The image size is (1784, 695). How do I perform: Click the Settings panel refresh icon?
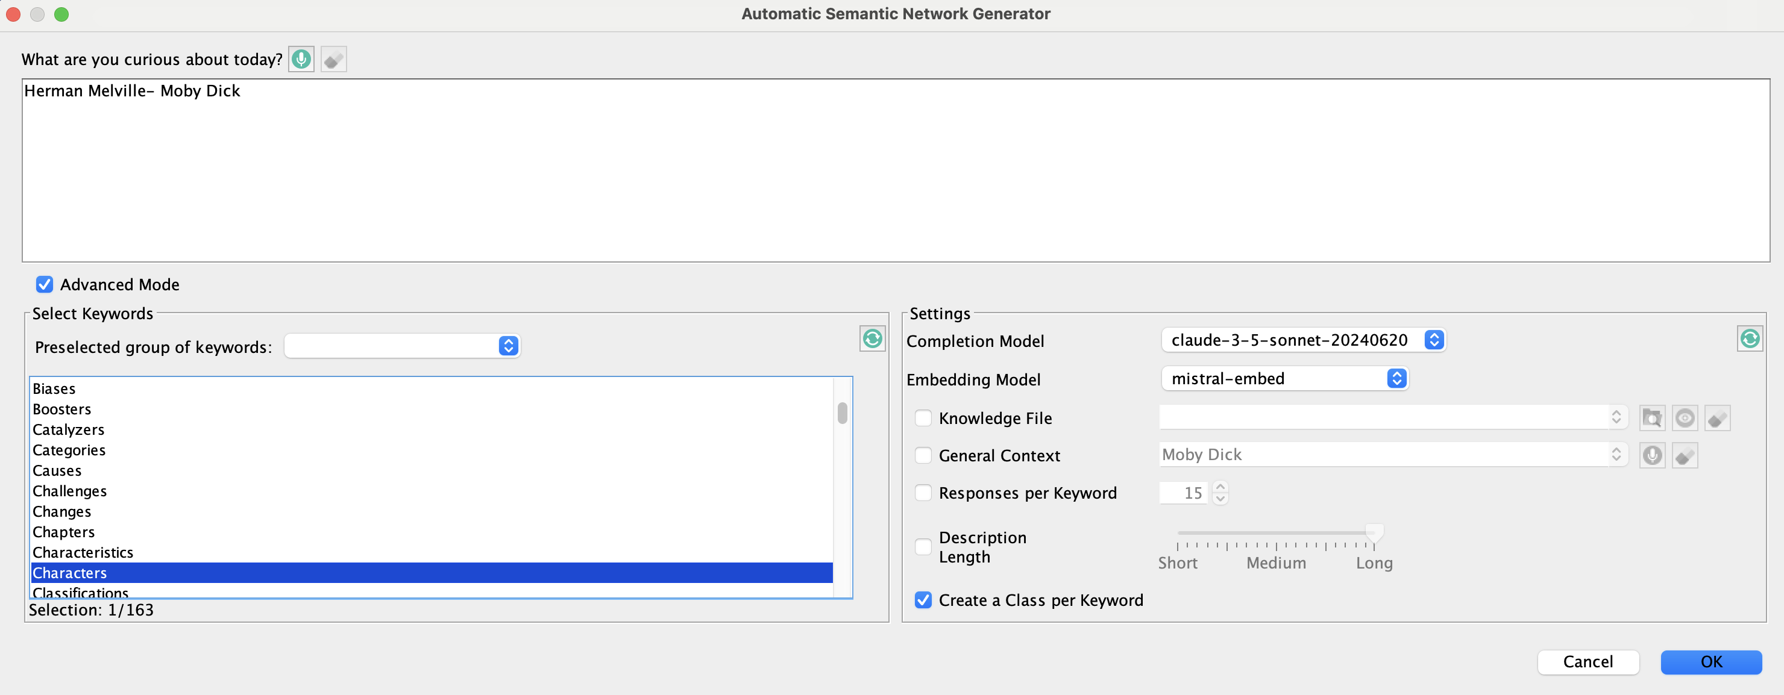click(1750, 338)
